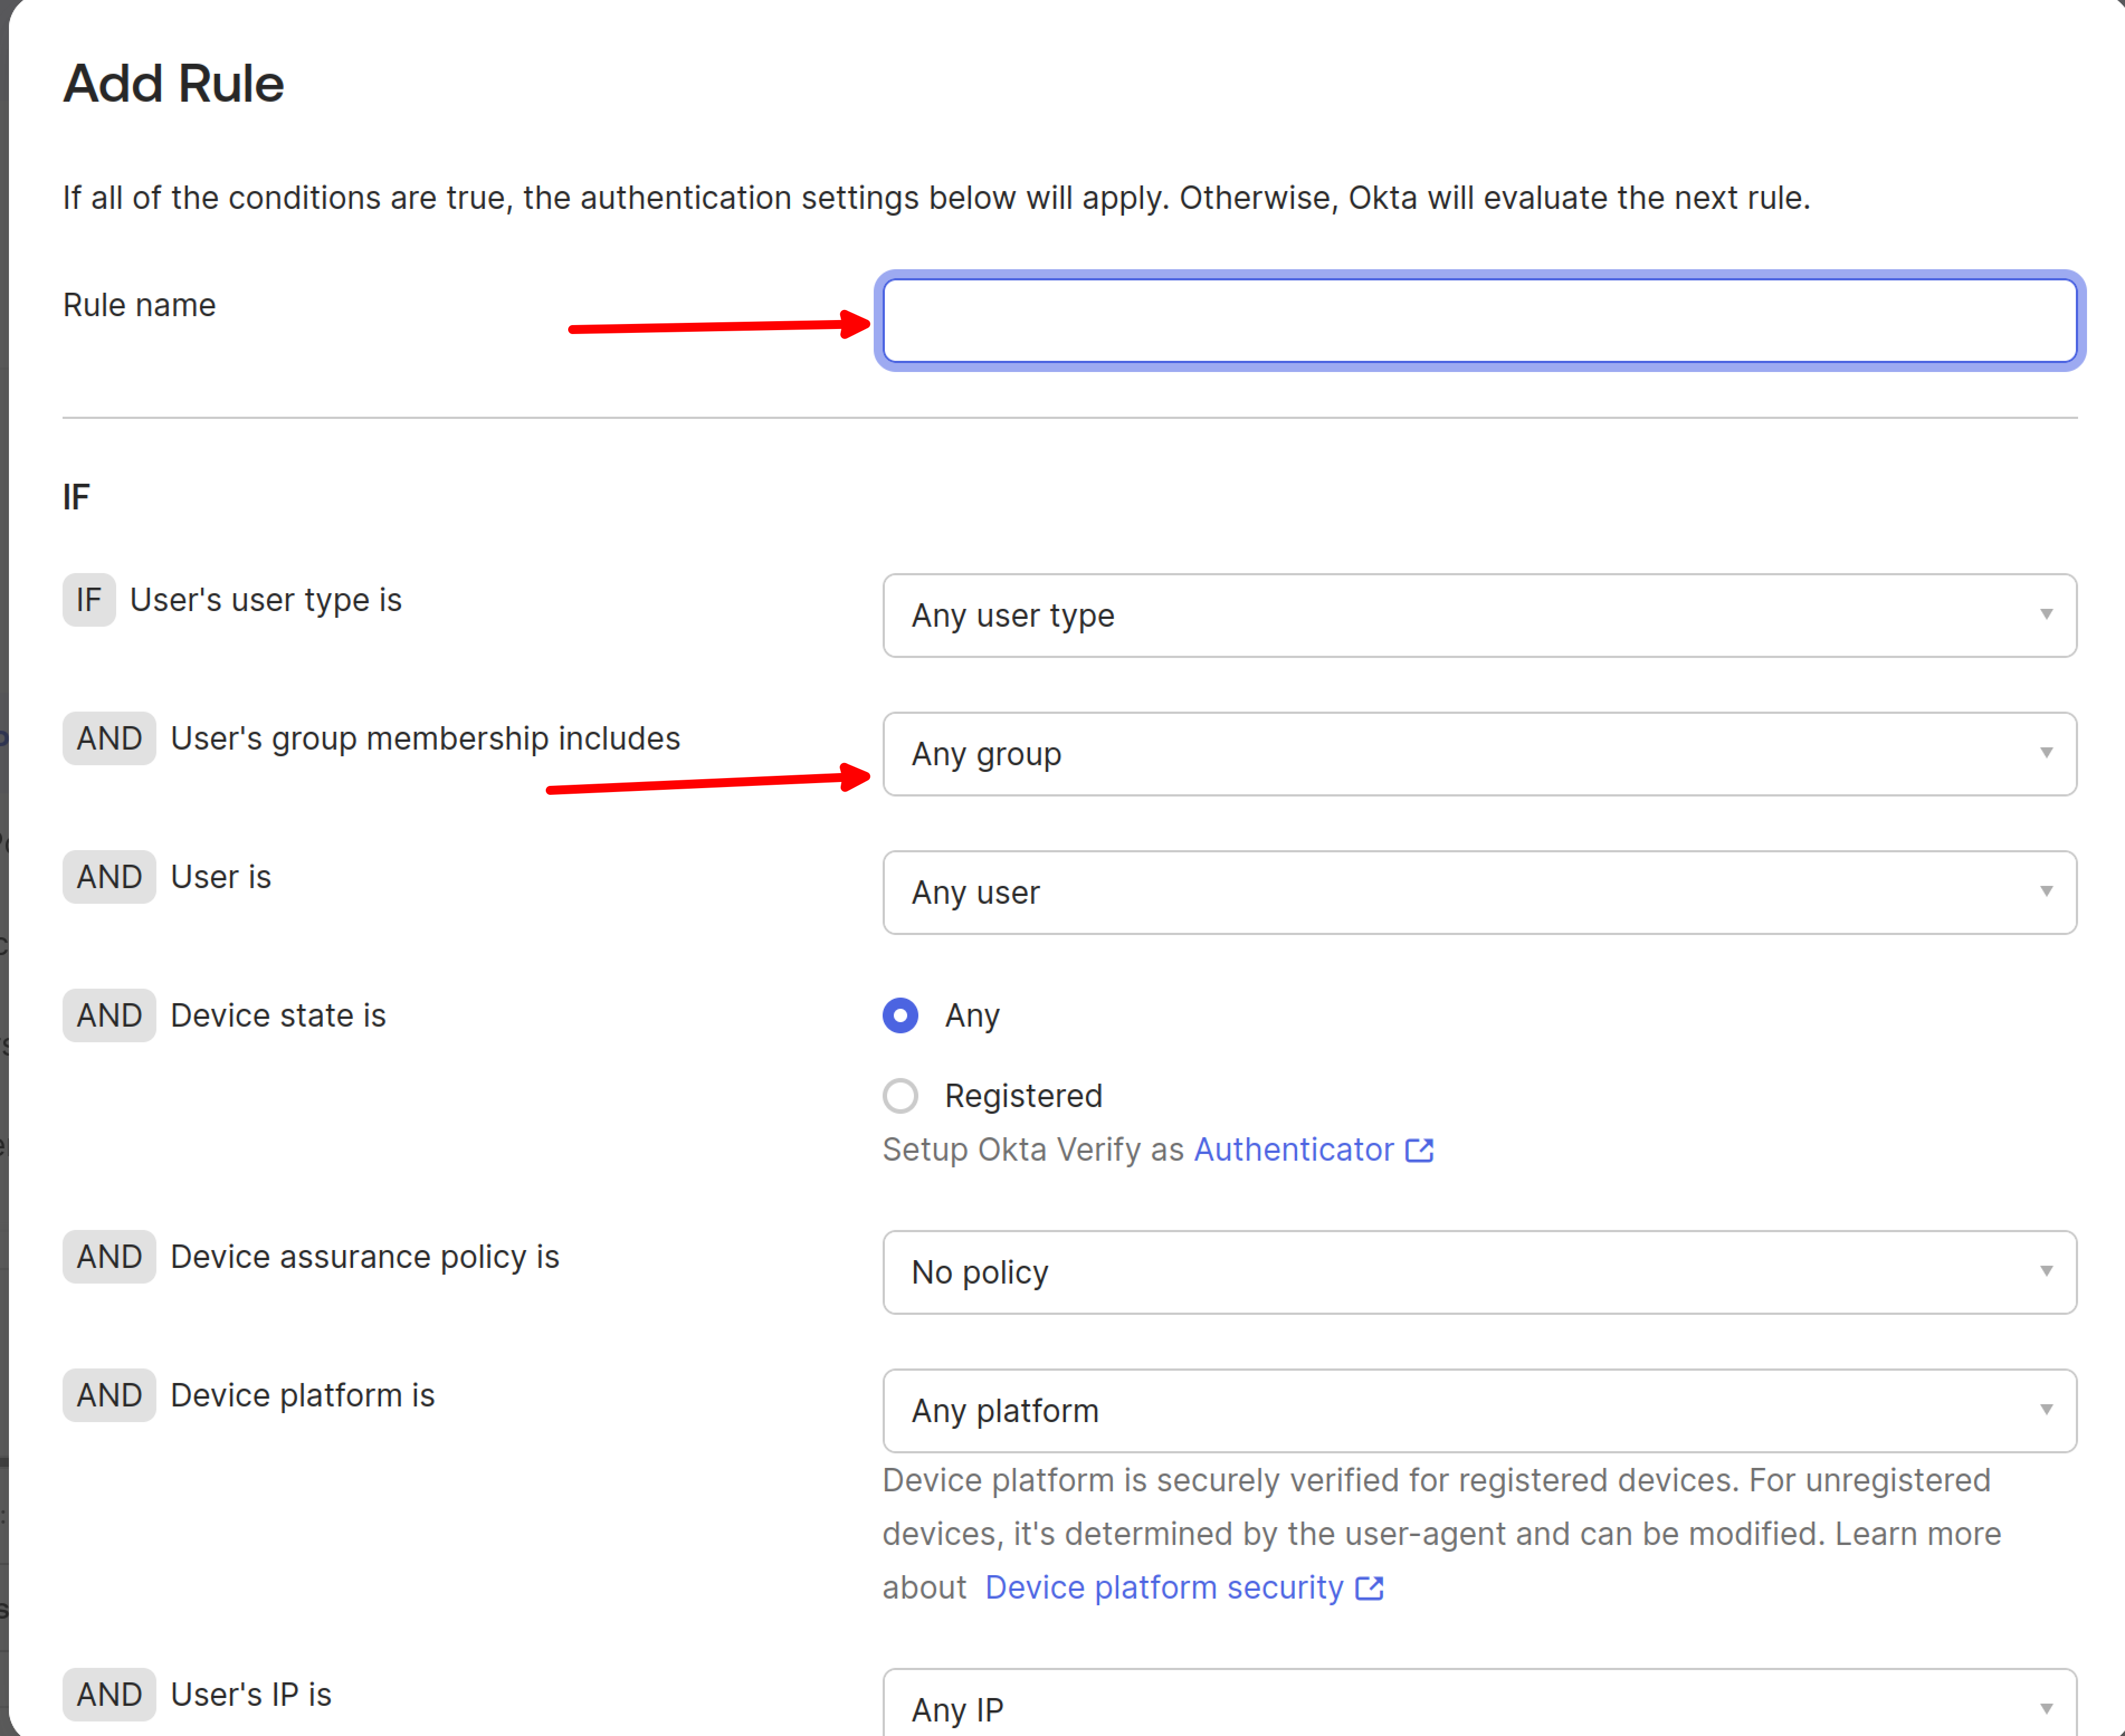Expand the Any group dropdown
Image resolution: width=2125 pixels, height=1736 pixels.
tap(1479, 754)
